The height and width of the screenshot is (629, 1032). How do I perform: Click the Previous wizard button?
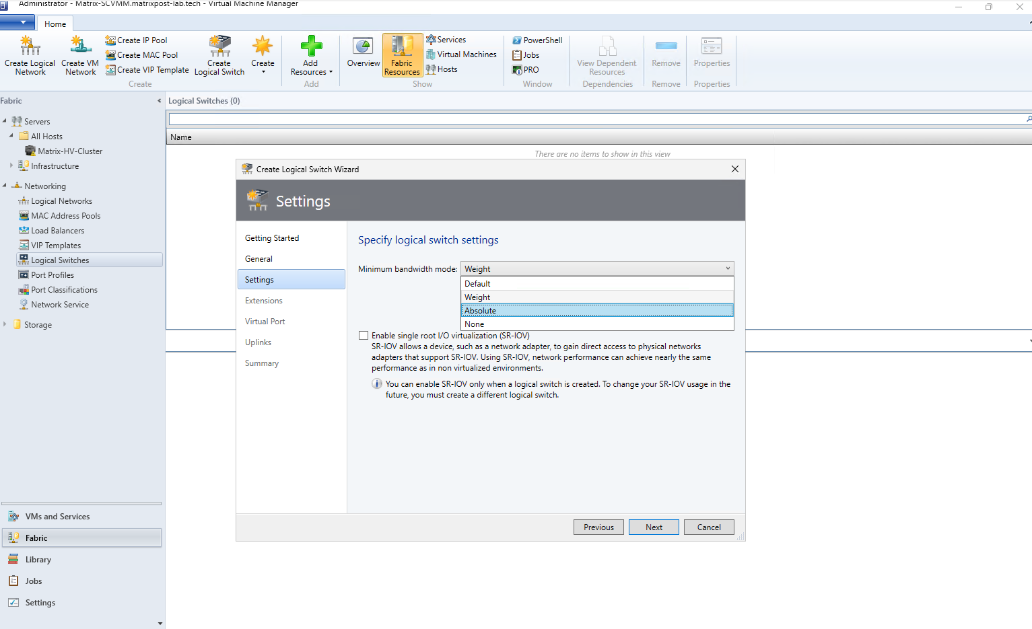point(598,527)
